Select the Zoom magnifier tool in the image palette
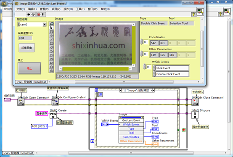 point(51,24)
